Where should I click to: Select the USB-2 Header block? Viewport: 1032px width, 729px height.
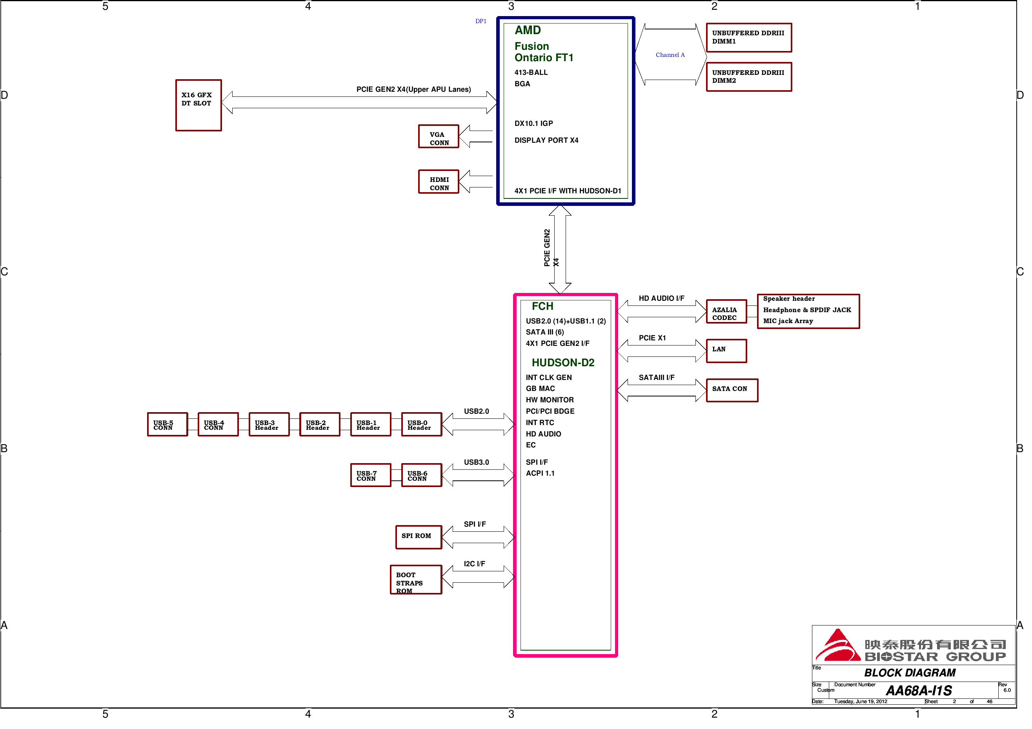(x=320, y=424)
